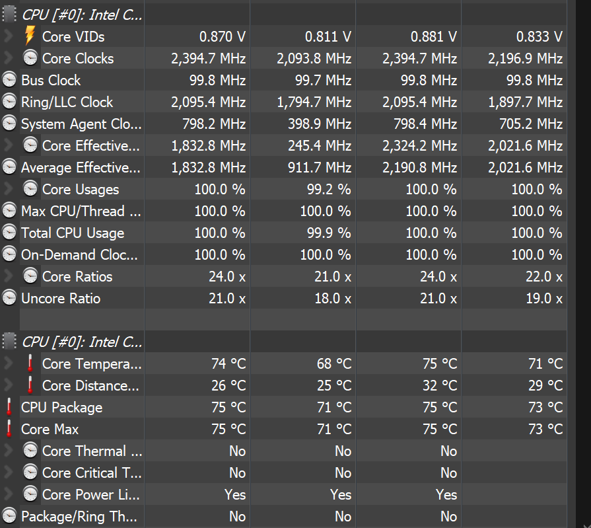Click the 74 °C Core Temperatures value

coord(229,363)
